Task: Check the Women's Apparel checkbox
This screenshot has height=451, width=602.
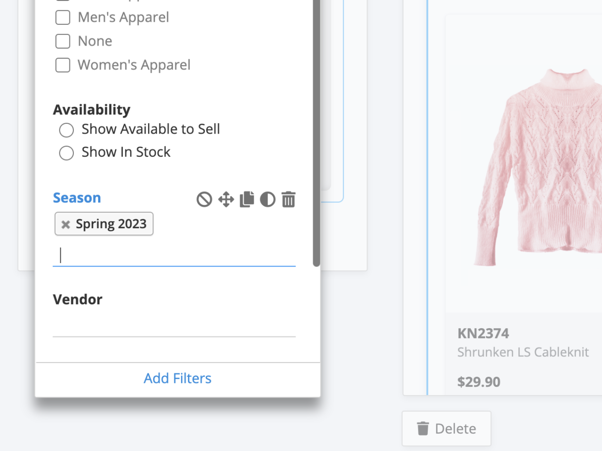Action: pyautogui.click(x=63, y=65)
